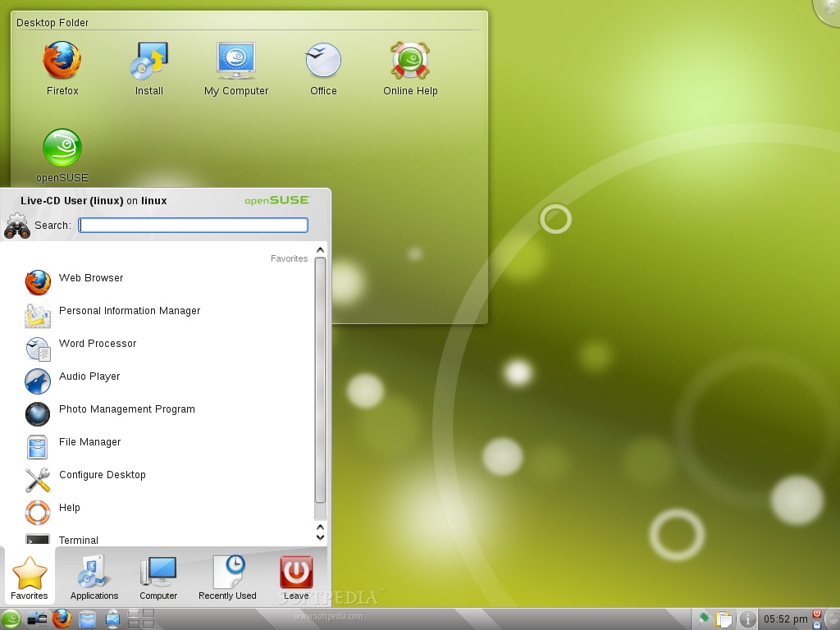Switch to the Applications tab
Screen dimensions: 840x630
(x=93, y=577)
